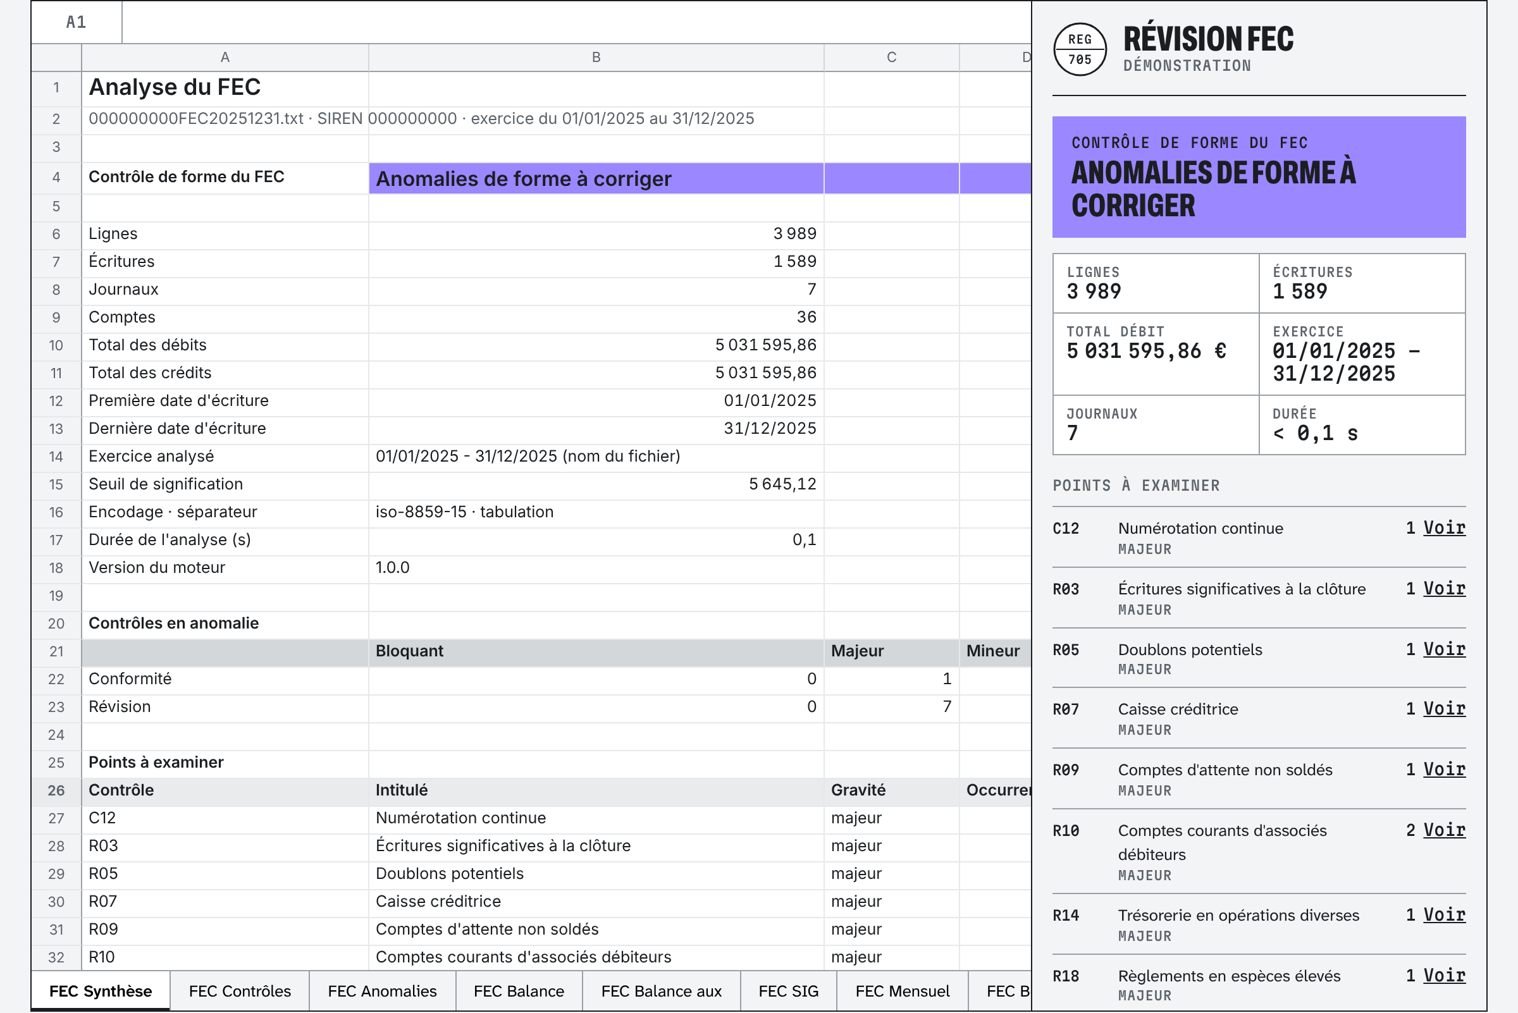Click Voir for R03 Écritures significatives
This screenshot has height=1013, width=1518.
1445,589
